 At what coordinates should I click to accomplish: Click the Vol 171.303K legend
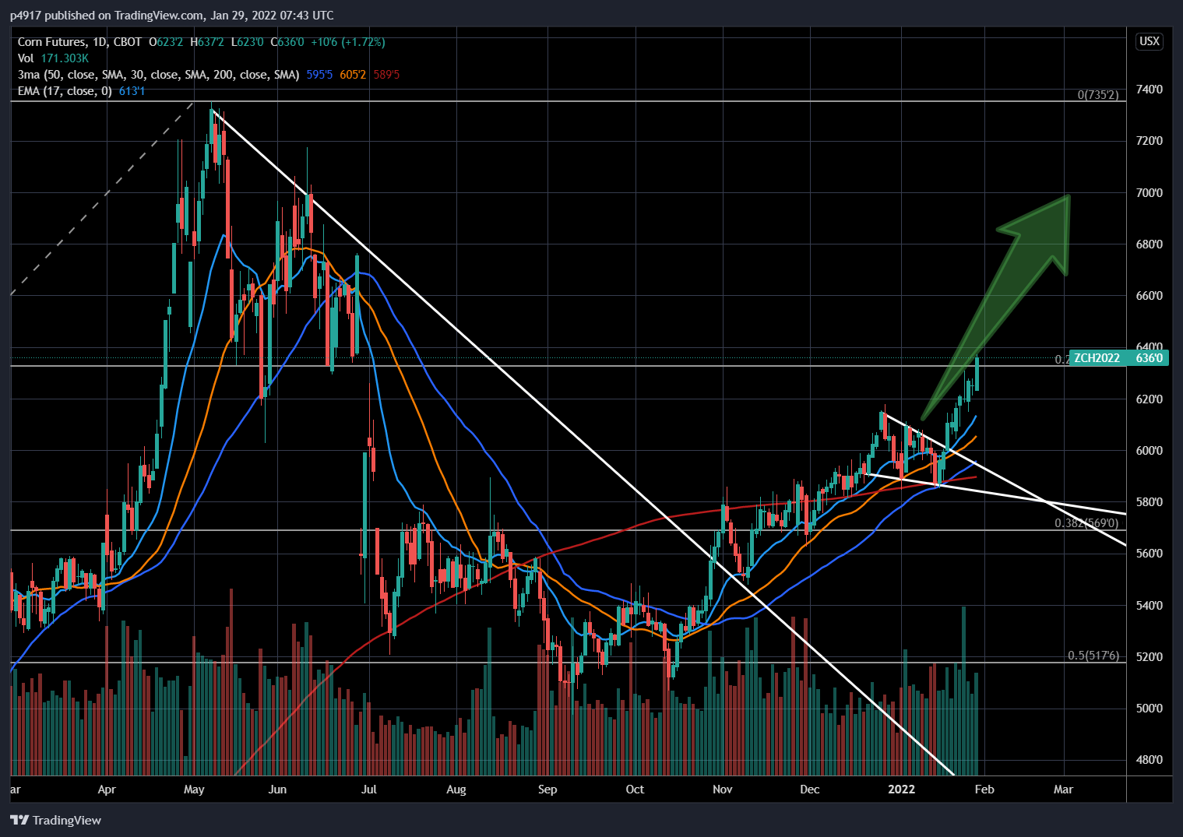(x=53, y=58)
